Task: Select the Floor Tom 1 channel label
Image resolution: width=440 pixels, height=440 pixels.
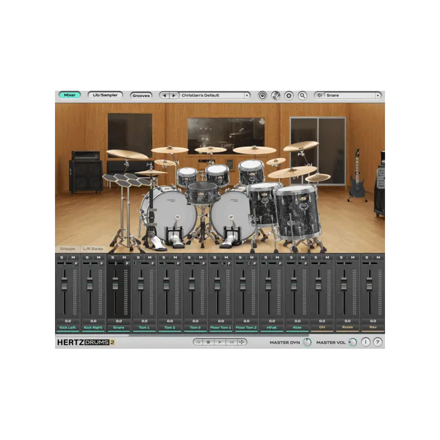Action: pyautogui.click(x=221, y=327)
